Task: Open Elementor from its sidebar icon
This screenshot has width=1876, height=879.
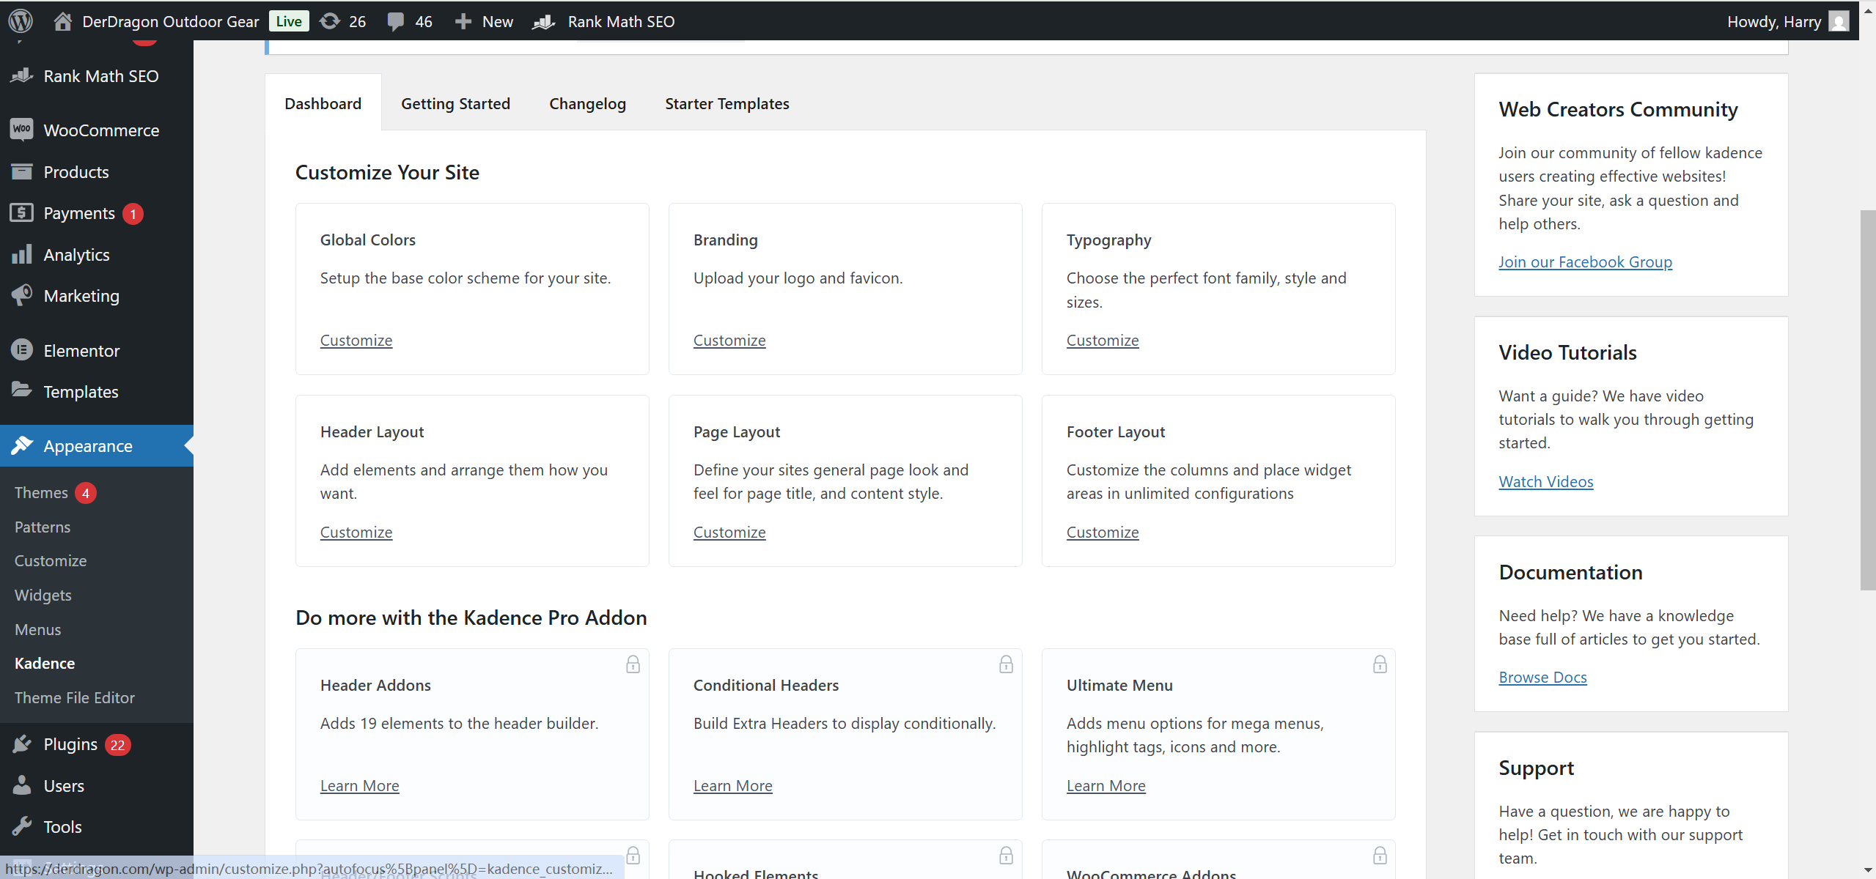Action: 22,350
